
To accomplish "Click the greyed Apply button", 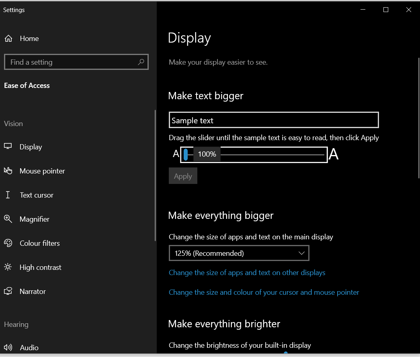I will [183, 175].
